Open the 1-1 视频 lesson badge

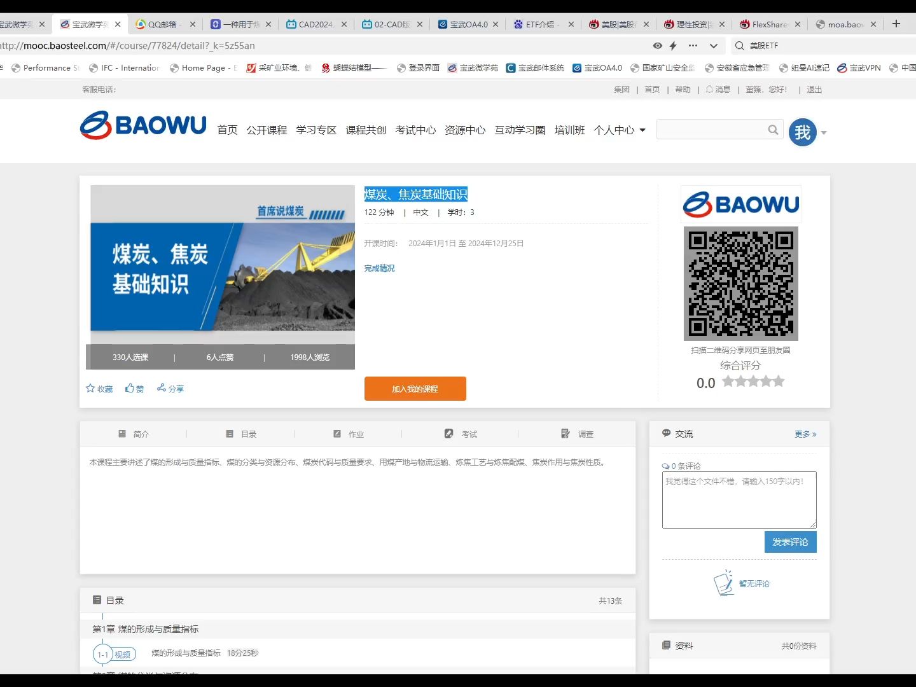pyautogui.click(x=115, y=654)
